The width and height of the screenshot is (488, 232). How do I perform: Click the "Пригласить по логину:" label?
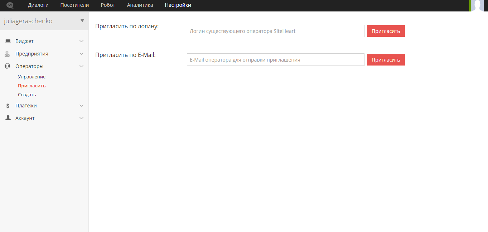tap(127, 26)
